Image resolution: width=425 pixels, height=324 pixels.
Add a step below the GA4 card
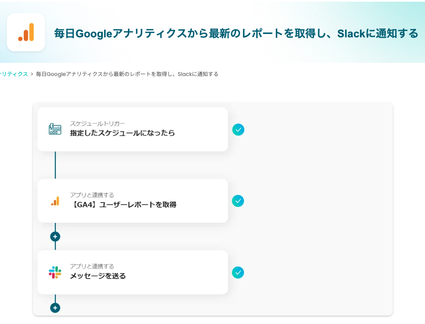[x=55, y=237]
